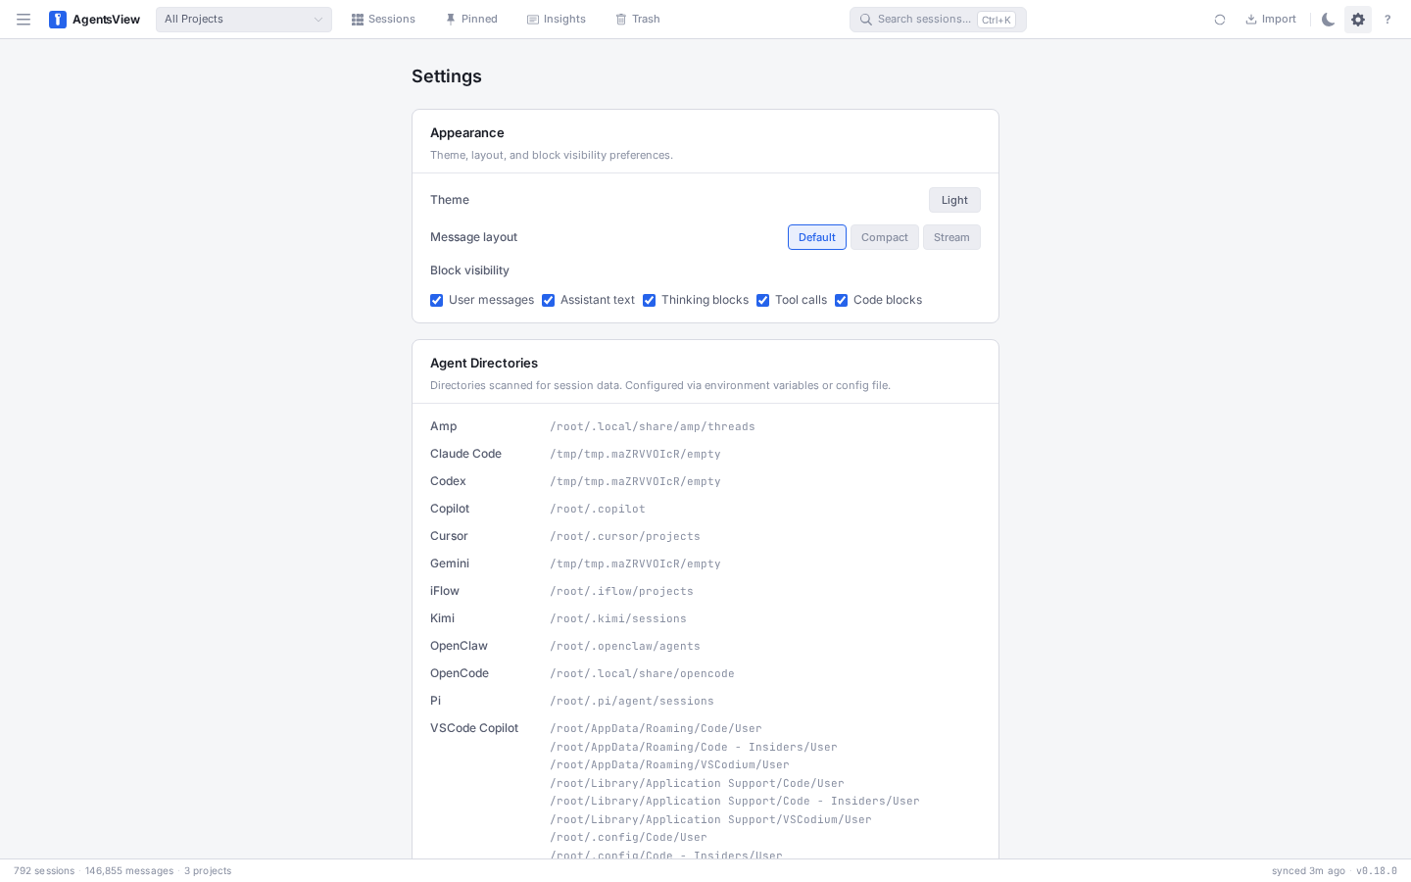Screen dimensions: 1411x882
Task: Uncheck the Thinking blocks checkbox
Action: [649, 300]
